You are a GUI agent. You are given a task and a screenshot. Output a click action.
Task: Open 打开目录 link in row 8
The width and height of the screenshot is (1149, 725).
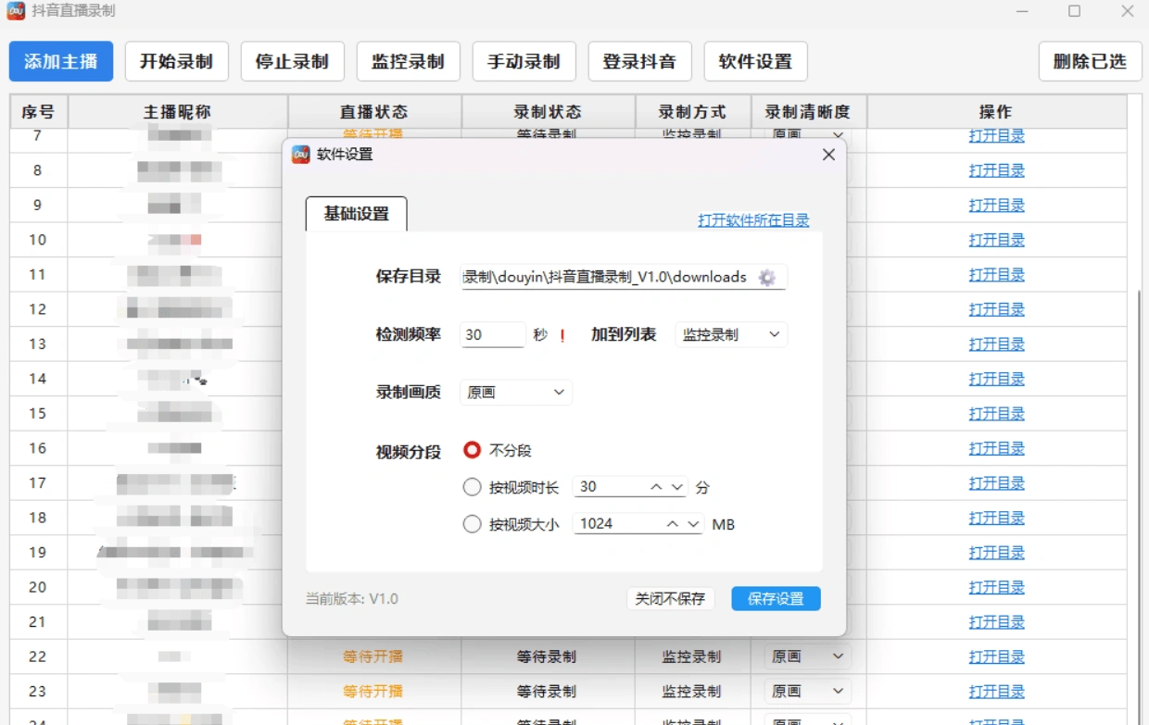click(997, 170)
